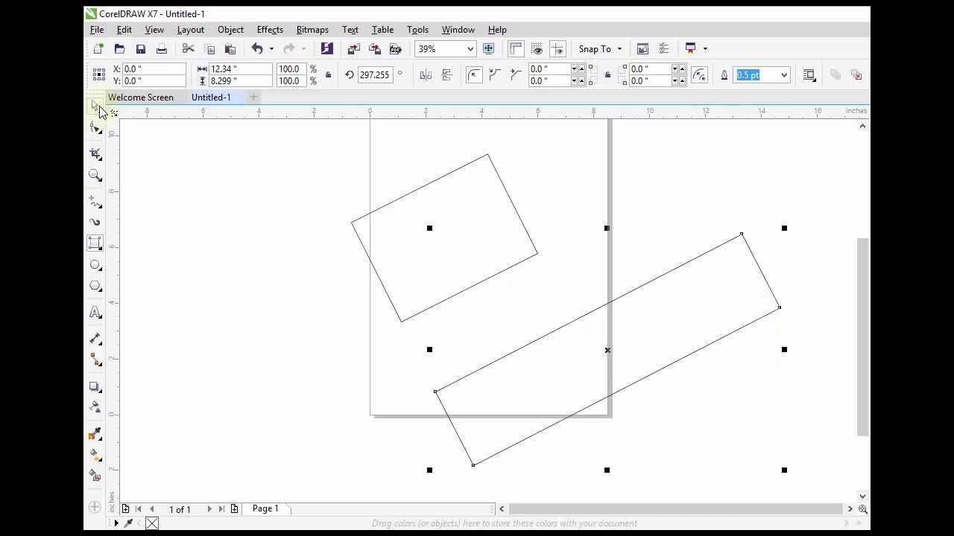
Task: Open the Search content icon
Action: (326, 49)
